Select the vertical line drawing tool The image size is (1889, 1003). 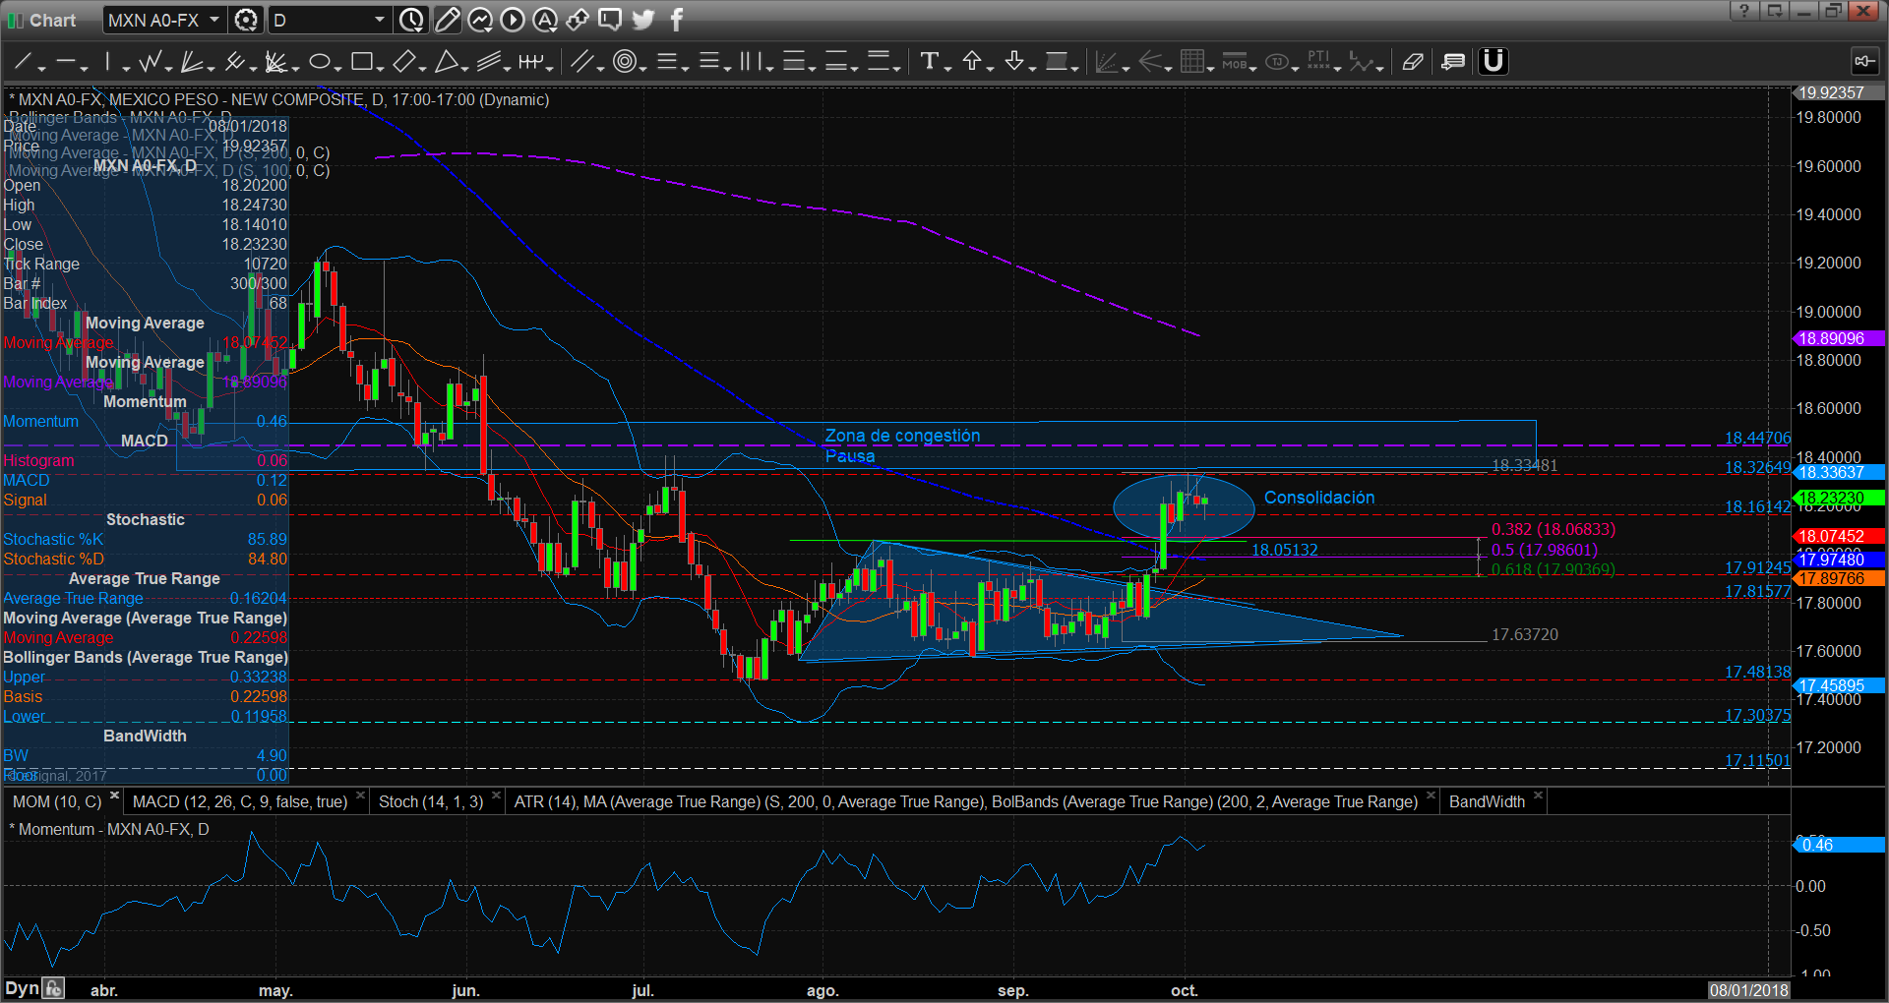107,62
